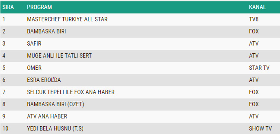Click ESRA EROL'DA program title
Viewport: 280px width, 134px height.
(44, 80)
